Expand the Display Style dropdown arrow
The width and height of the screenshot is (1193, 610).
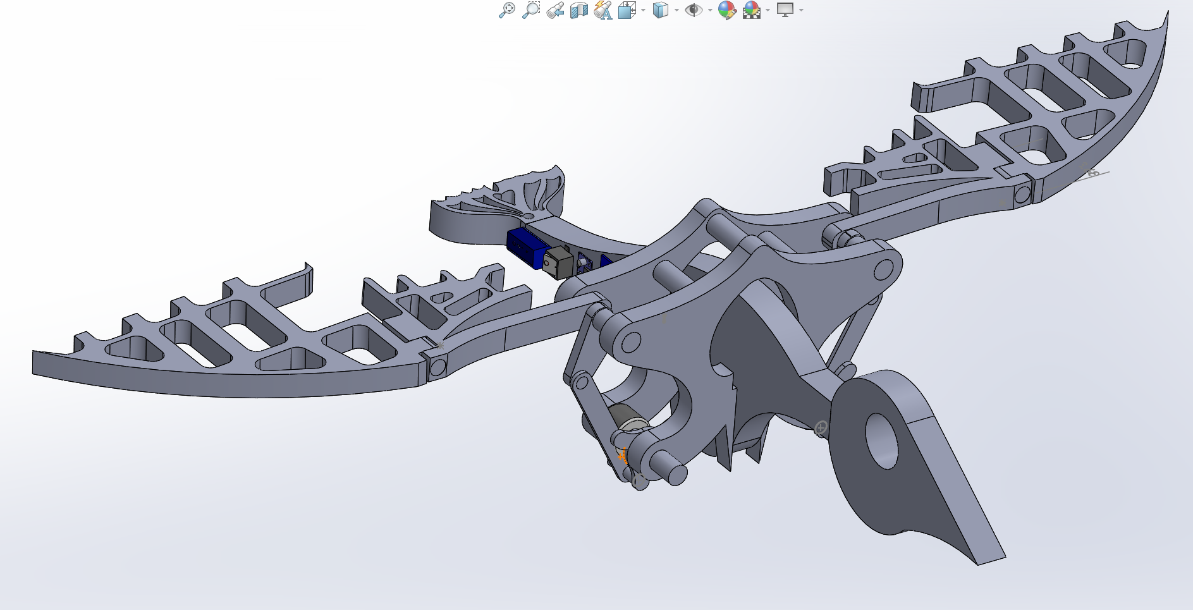pyautogui.click(x=676, y=10)
